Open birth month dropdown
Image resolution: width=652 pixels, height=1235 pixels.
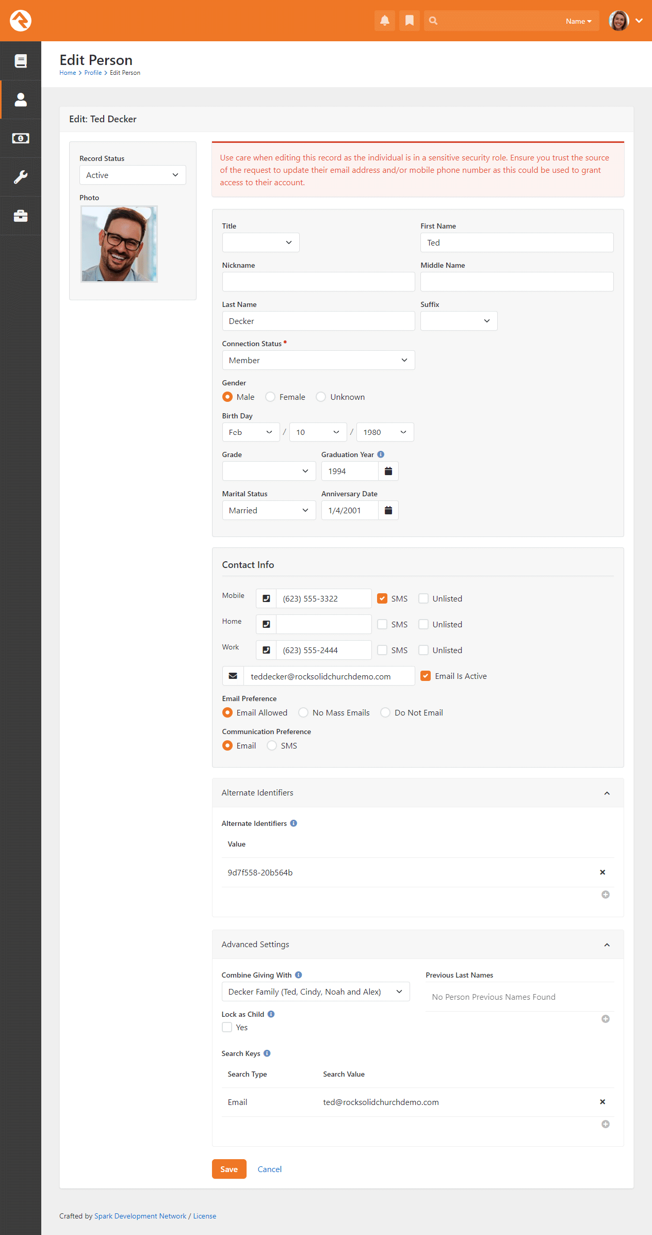[251, 432]
